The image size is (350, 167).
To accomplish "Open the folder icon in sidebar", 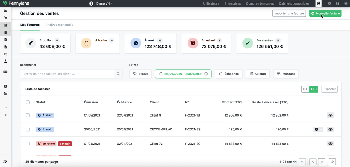I will pyautogui.click(x=6, y=94).
